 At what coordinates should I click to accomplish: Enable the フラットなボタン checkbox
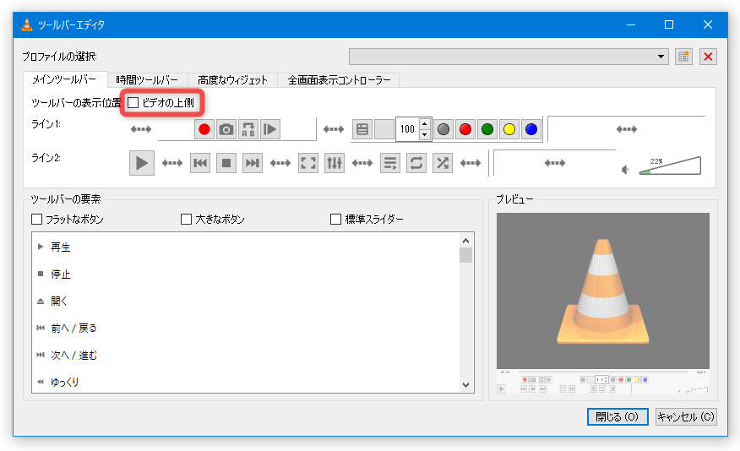tap(37, 220)
